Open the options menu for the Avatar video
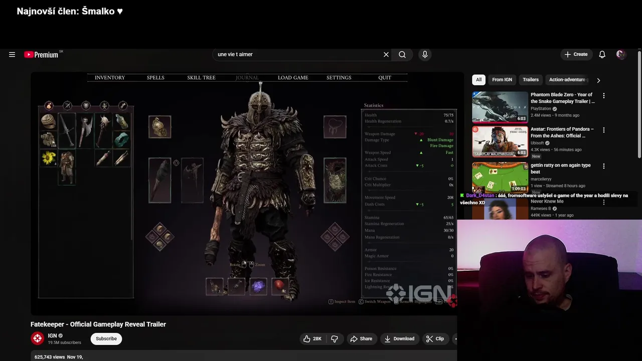 click(x=604, y=130)
